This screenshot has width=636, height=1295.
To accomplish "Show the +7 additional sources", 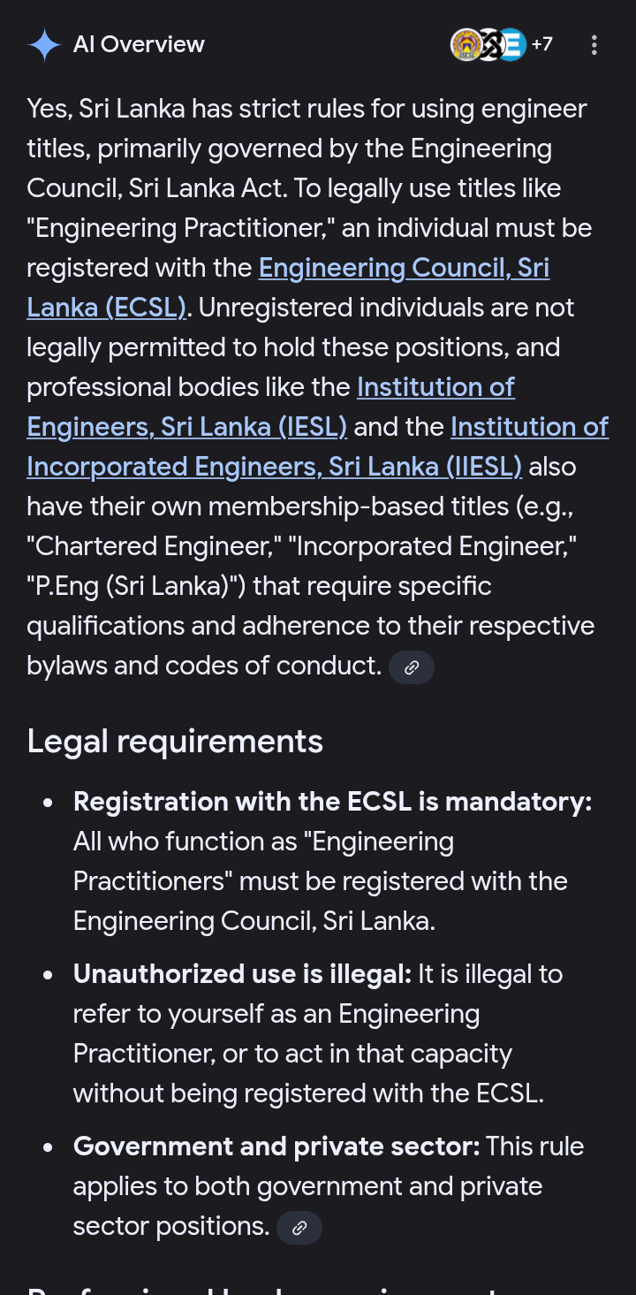I will coord(541,44).
